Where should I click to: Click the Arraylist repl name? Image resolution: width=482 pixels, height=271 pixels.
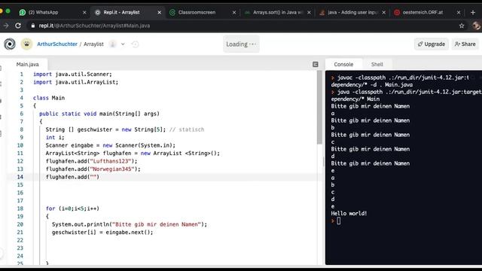pyautogui.click(x=93, y=44)
